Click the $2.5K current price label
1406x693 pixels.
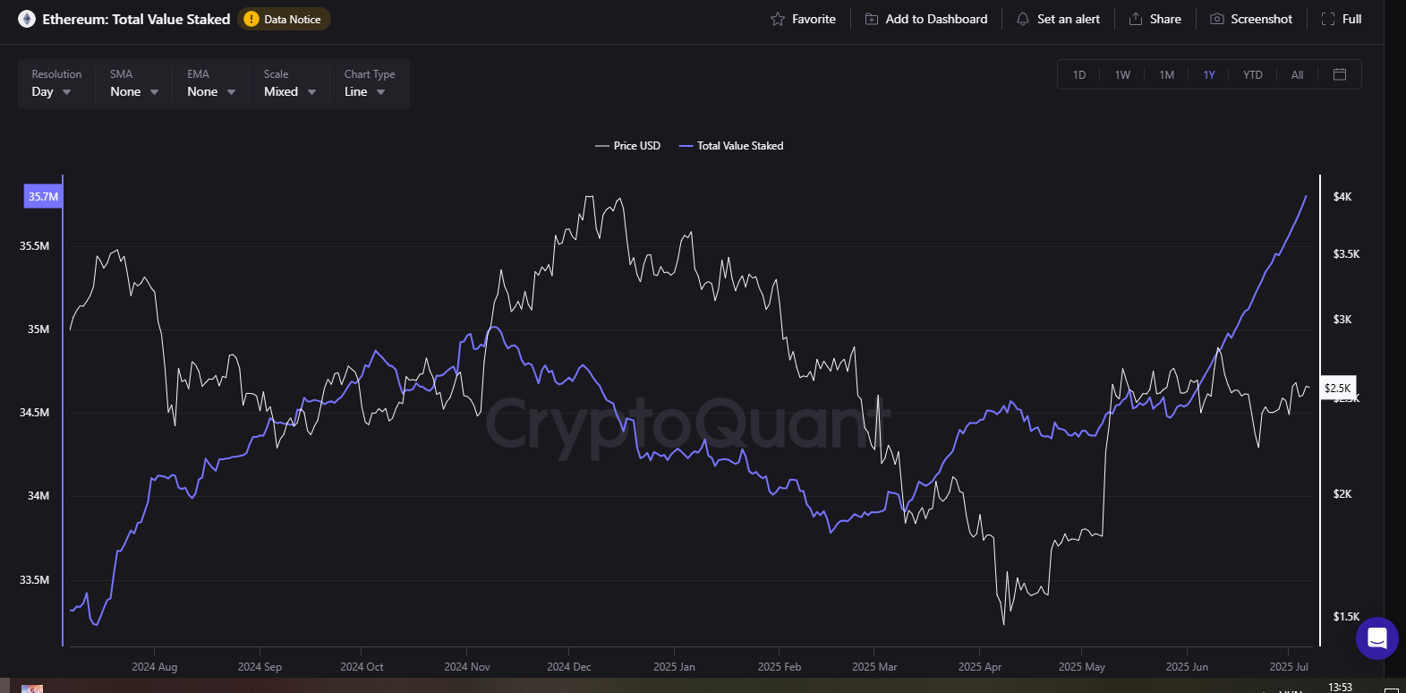click(x=1338, y=388)
